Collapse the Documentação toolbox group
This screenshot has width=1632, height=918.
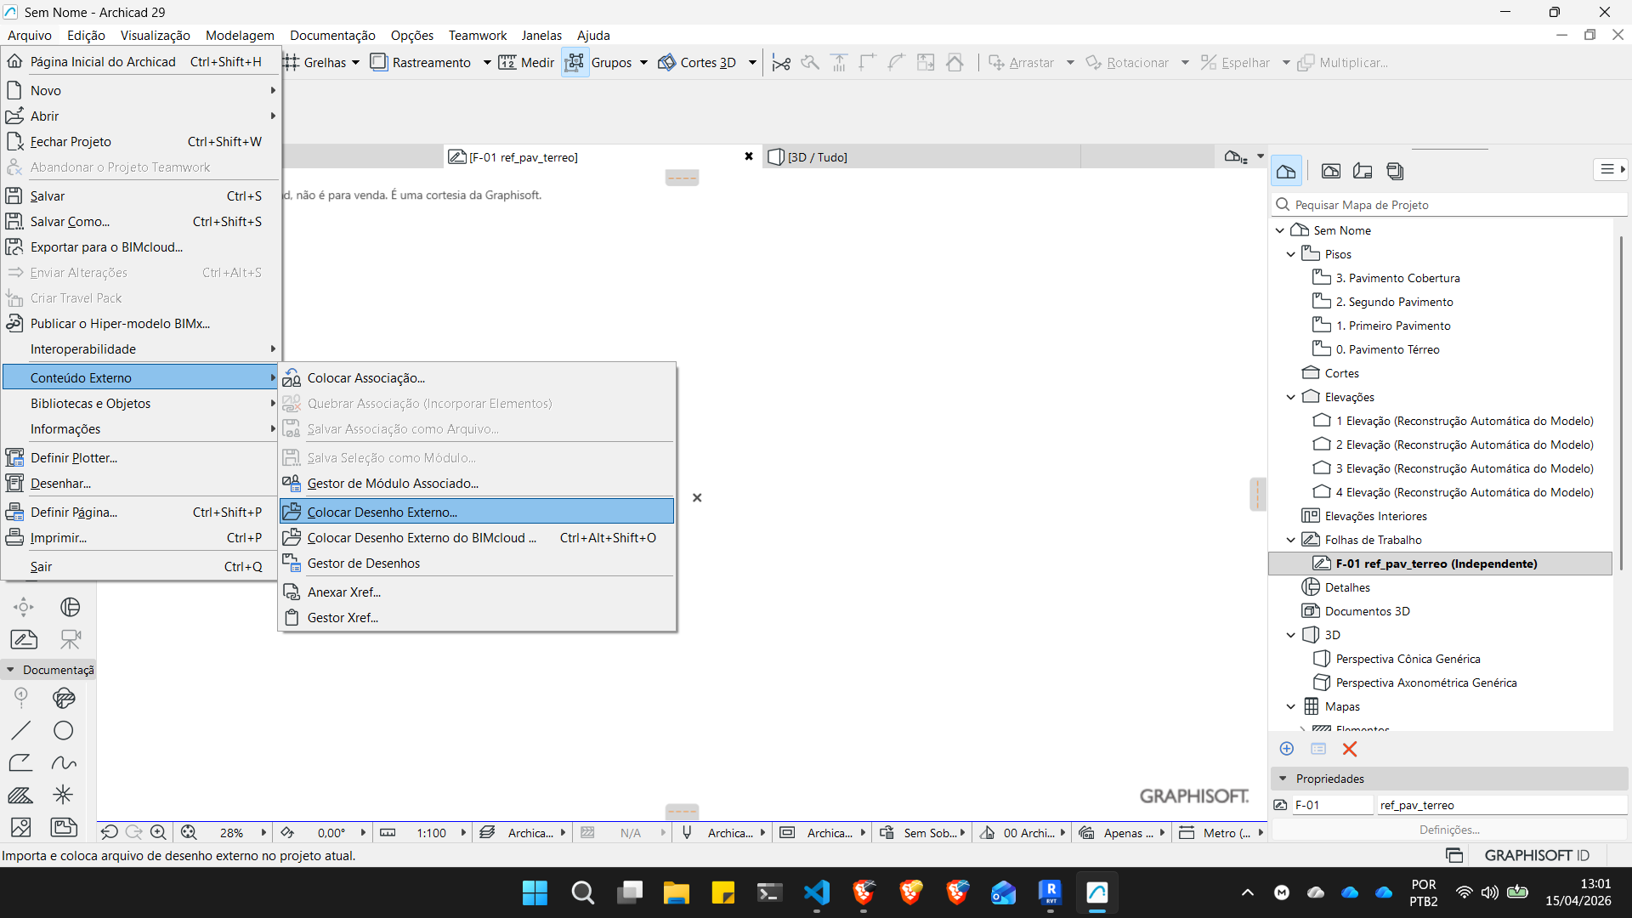tap(10, 670)
